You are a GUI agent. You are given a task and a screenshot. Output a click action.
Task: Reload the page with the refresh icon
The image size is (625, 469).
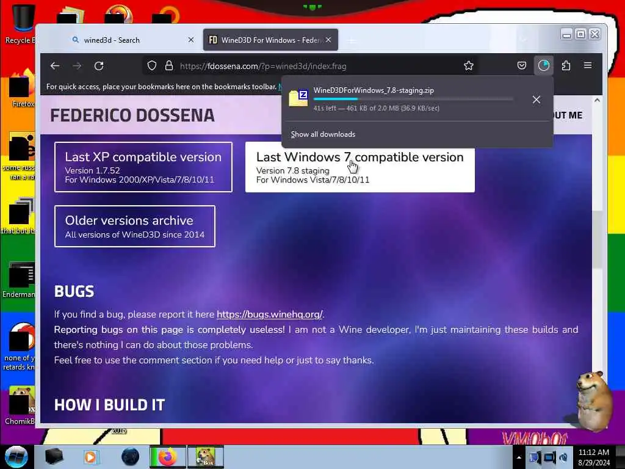(99, 66)
